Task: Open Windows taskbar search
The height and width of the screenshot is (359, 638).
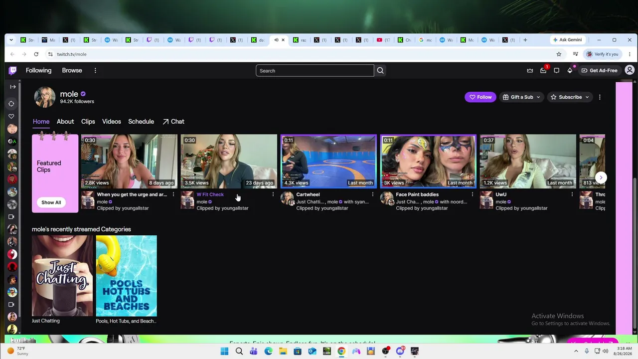Action: tap(239, 351)
